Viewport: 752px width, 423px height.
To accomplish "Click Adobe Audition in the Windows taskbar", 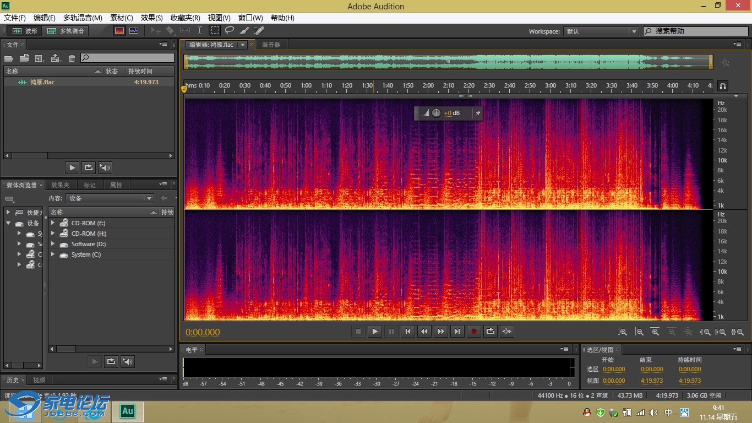I will 128,411.
